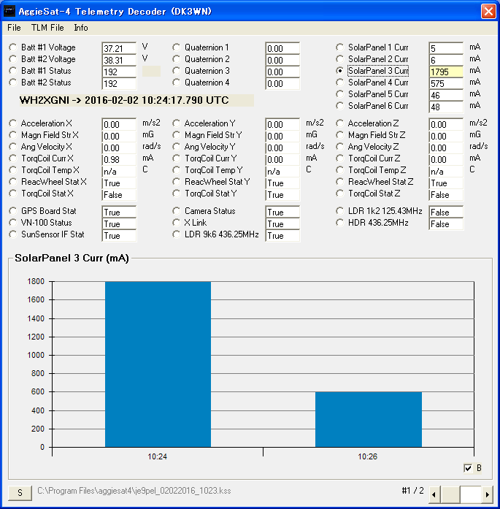The width and height of the screenshot is (500, 509).
Task: Choose Magn Field Str Z option
Action: point(340,135)
